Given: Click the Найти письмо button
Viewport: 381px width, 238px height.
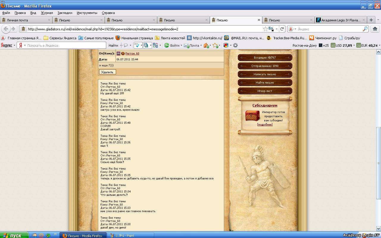Looking at the screenshot, I should (265, 83).
